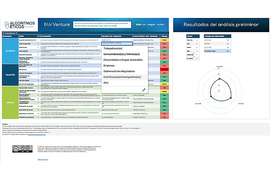Click the pencil edit icon in dropdown
The width and height of the screenshot is (270, 180).
pyautogui.click(x=144, y=90)
